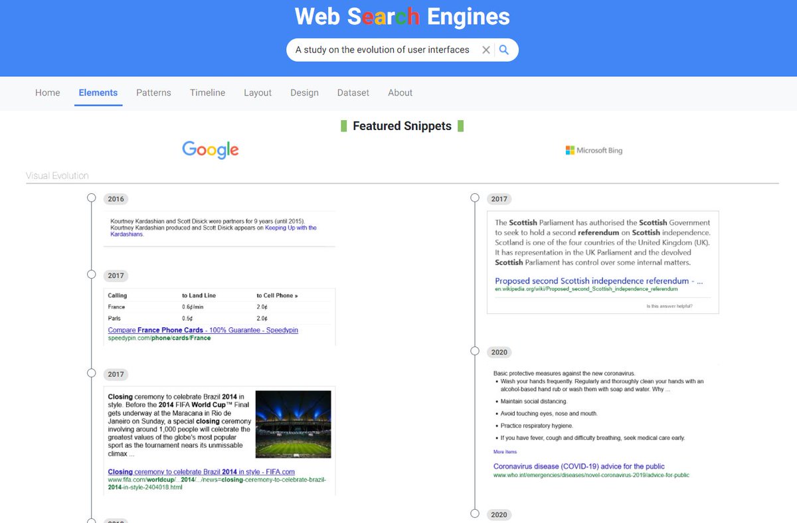
Task: Open the coronavirus advice Bing snippet thumbnail
Action: point(603,424)
